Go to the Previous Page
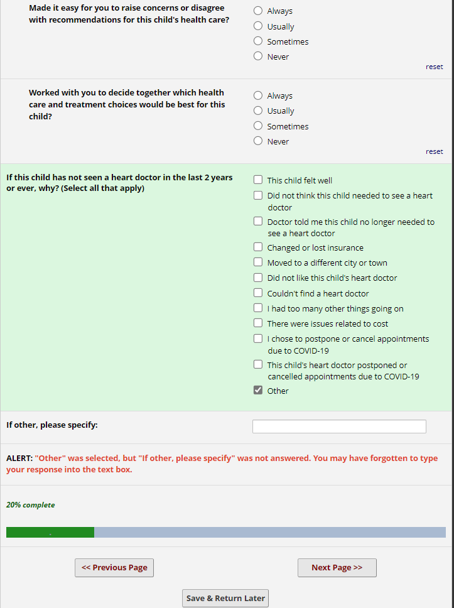Image resolution: width=454 pixels, height=608 pixels. pyautogui.click(x=114, y=568)
